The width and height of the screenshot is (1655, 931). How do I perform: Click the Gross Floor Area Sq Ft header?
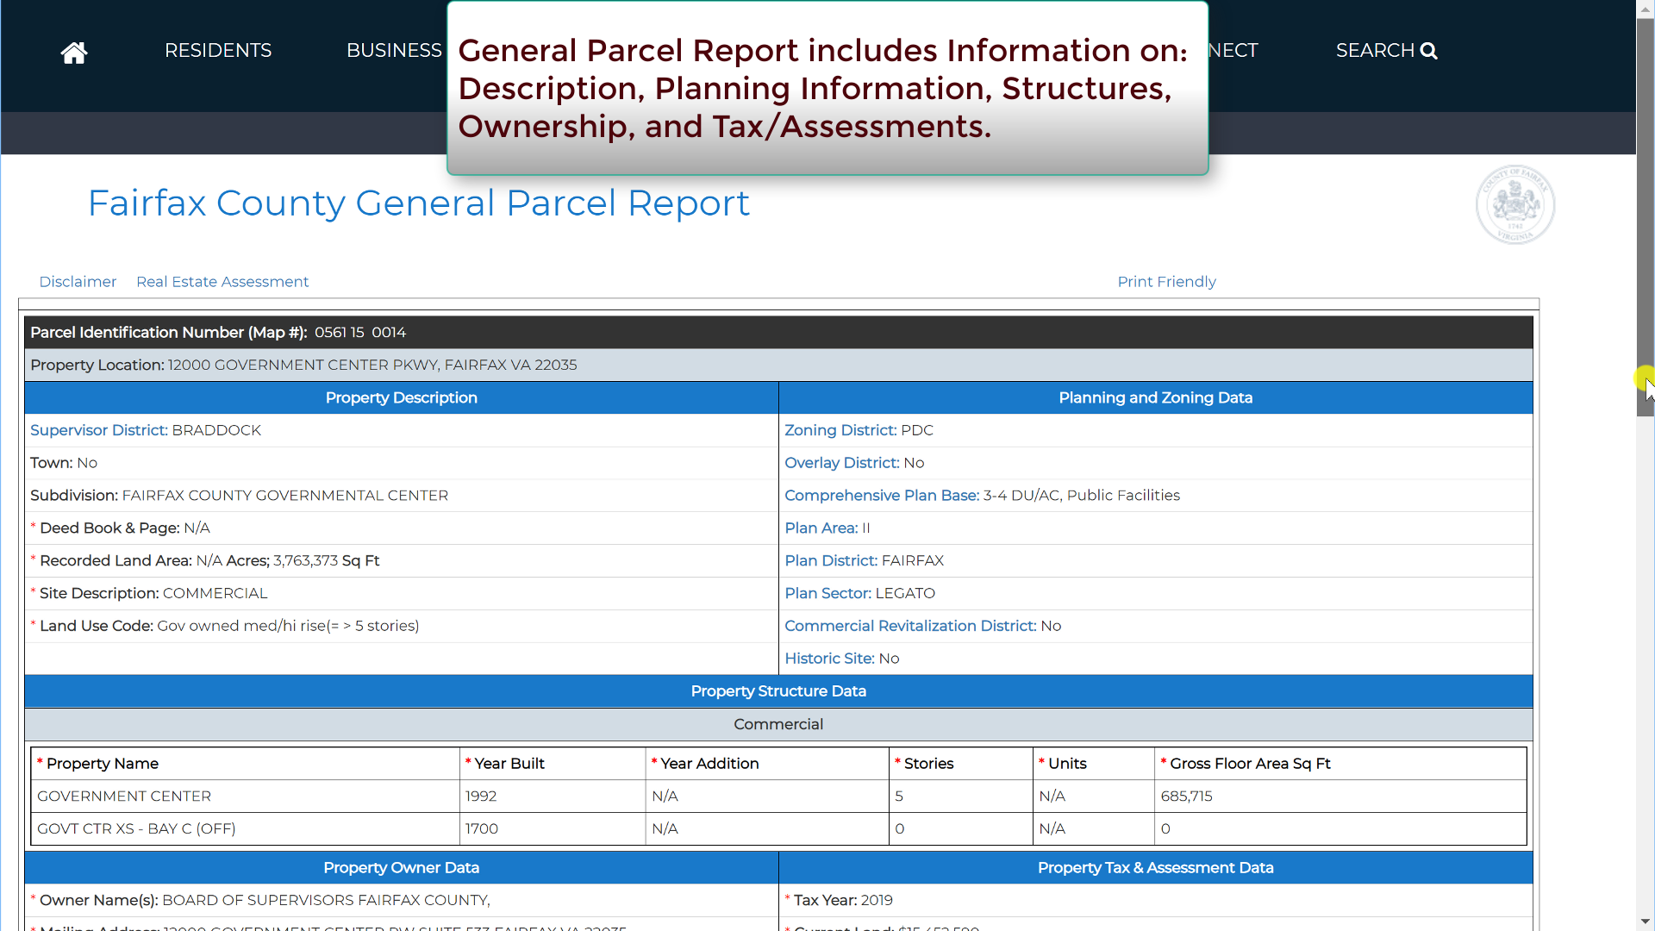(1340, 764)
